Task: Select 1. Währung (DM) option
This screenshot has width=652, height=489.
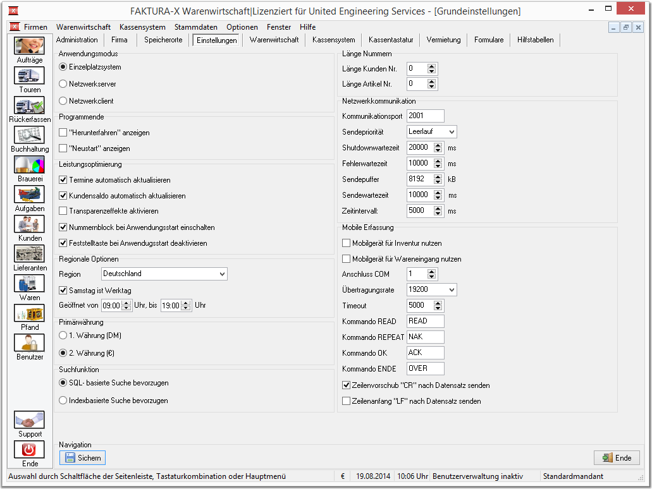Action: pos(63,335)
